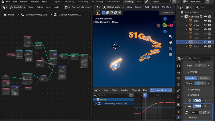The width and height of the screenshot is (215, 121).
Task: Click the pan hand gizmo in viewport
Action: (171, 42)
